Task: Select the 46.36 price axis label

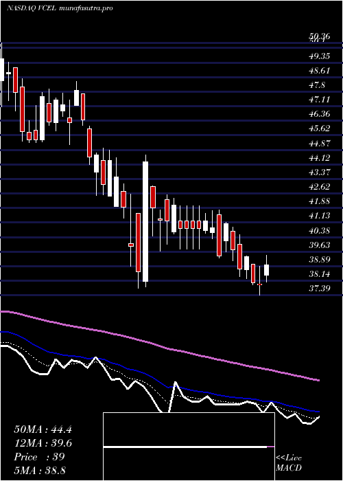Action: [x=320, y=114]
